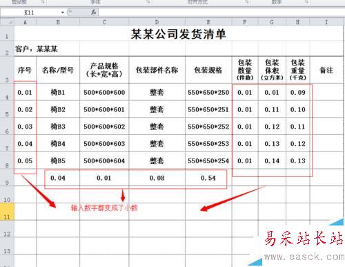The width and height of the screenshot is (345, 267).
Task: Select the 包装数量(件数) header cell
Action: click(245, 70)
